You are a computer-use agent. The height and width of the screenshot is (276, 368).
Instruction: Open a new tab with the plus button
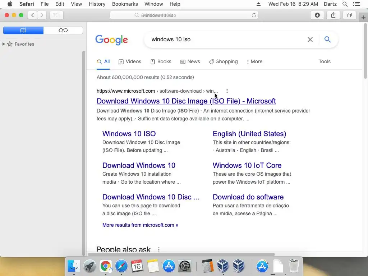(363, 17)
